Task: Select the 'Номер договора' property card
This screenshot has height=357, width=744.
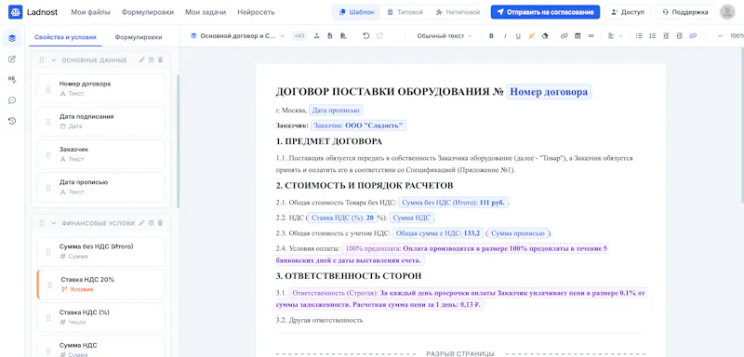Action: [100, 88]
